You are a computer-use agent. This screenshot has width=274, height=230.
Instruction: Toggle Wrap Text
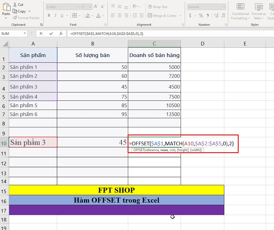point(158,7)
